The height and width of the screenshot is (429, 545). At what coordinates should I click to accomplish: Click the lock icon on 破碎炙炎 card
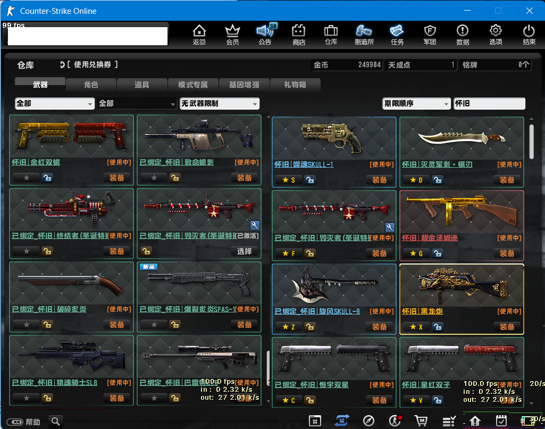[47, 325]
